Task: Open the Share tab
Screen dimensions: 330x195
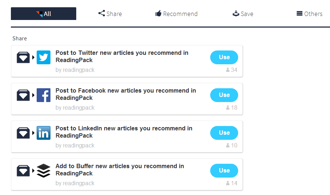Action: (110, 14)
